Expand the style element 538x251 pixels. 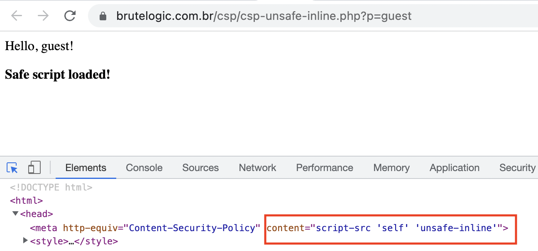24,241
